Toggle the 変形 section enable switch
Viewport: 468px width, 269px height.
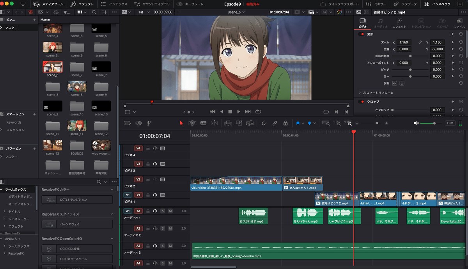(x=362, y=34)
